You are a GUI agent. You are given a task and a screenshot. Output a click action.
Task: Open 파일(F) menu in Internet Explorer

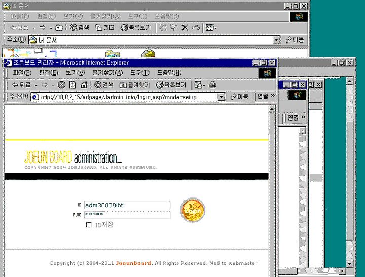[22, 73]
